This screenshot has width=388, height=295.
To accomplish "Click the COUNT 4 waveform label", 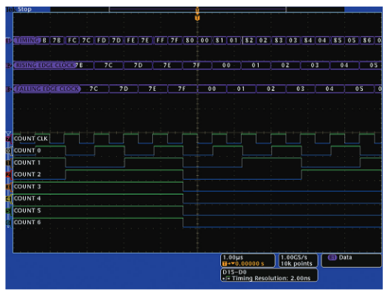I will pyautogui.click(x=27, y=198).
